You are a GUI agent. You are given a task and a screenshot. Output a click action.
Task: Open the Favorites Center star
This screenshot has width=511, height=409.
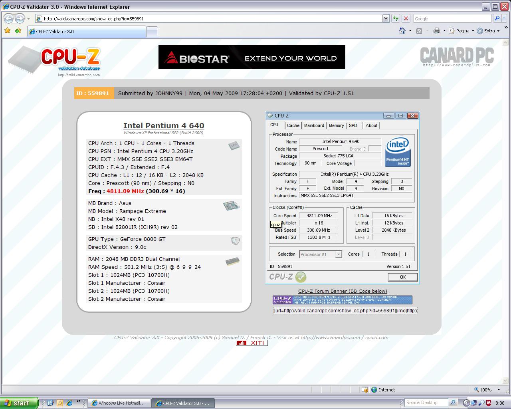pyautogui.click(x=8, y=31)
